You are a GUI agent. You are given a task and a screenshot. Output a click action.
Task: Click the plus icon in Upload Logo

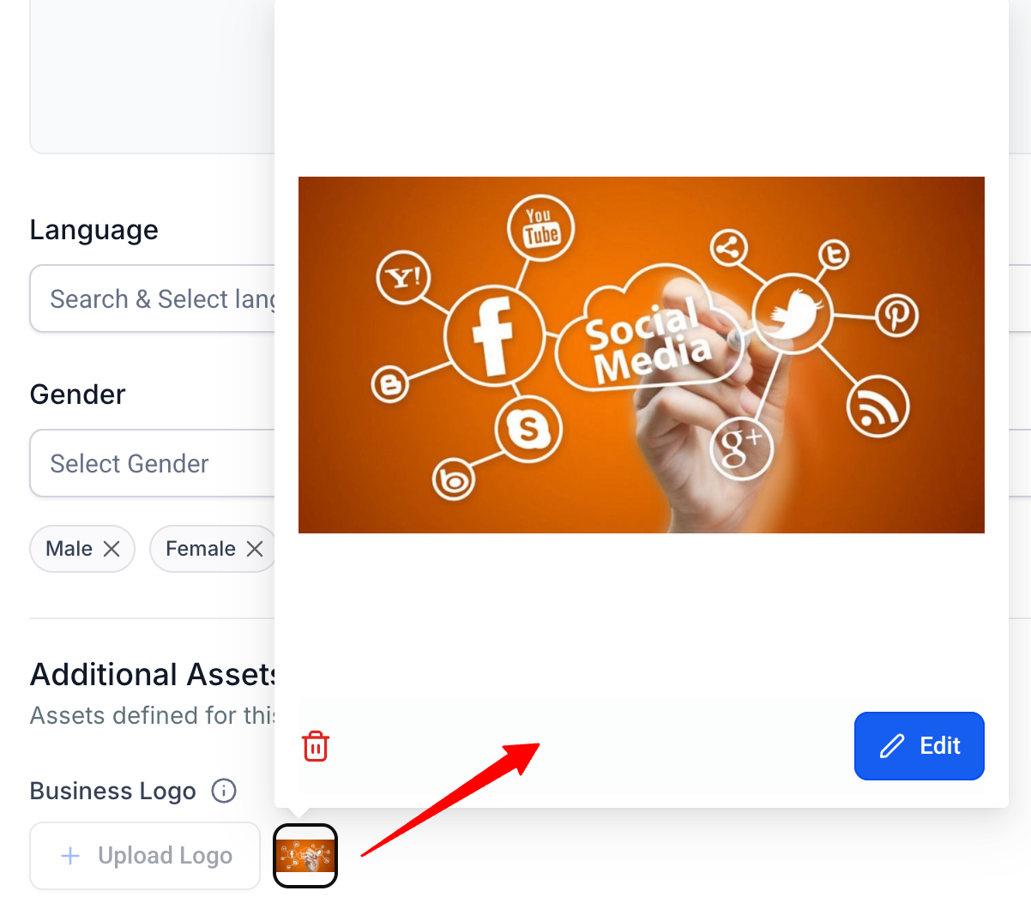(71, 856)
